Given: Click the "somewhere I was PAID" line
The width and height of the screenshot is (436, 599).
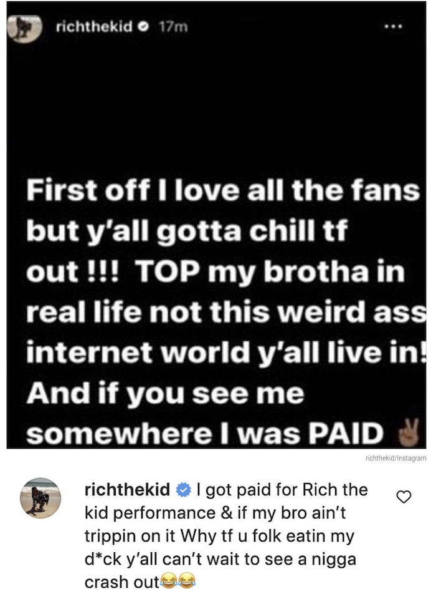Looking at the screenshot, I should coord(204,434).
